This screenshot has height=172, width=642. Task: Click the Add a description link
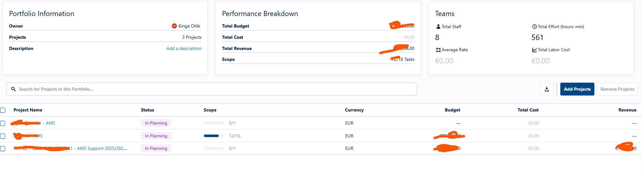(184, 48)
